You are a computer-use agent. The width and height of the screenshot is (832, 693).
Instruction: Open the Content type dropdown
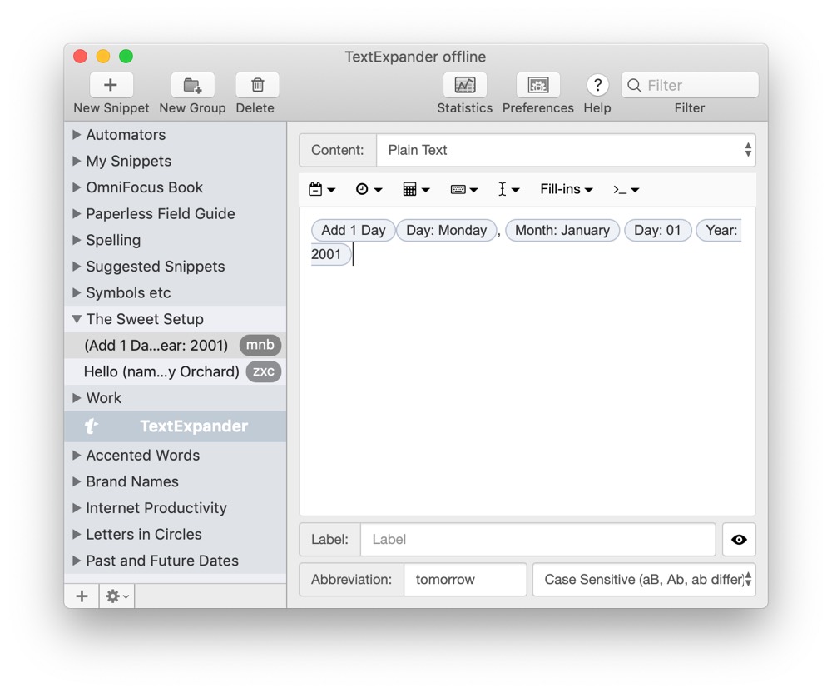pos(566,150)
